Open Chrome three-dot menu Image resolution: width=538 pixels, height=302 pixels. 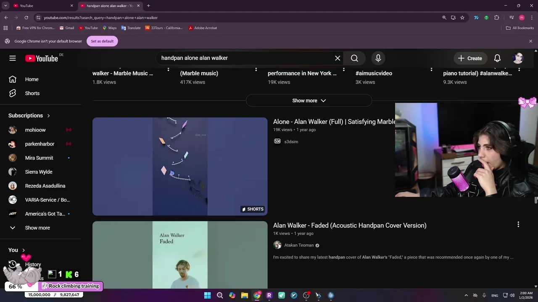coord(532,18)
